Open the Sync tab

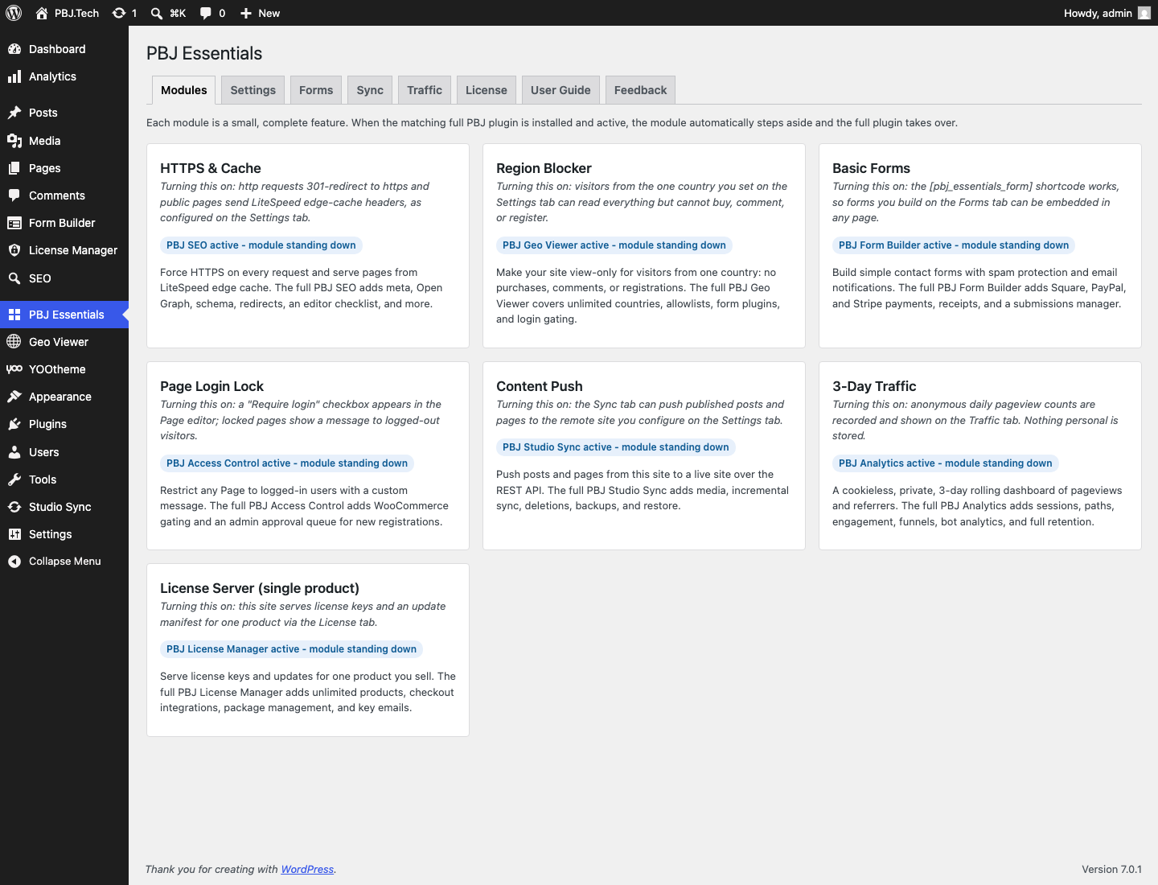click(370, 90)
